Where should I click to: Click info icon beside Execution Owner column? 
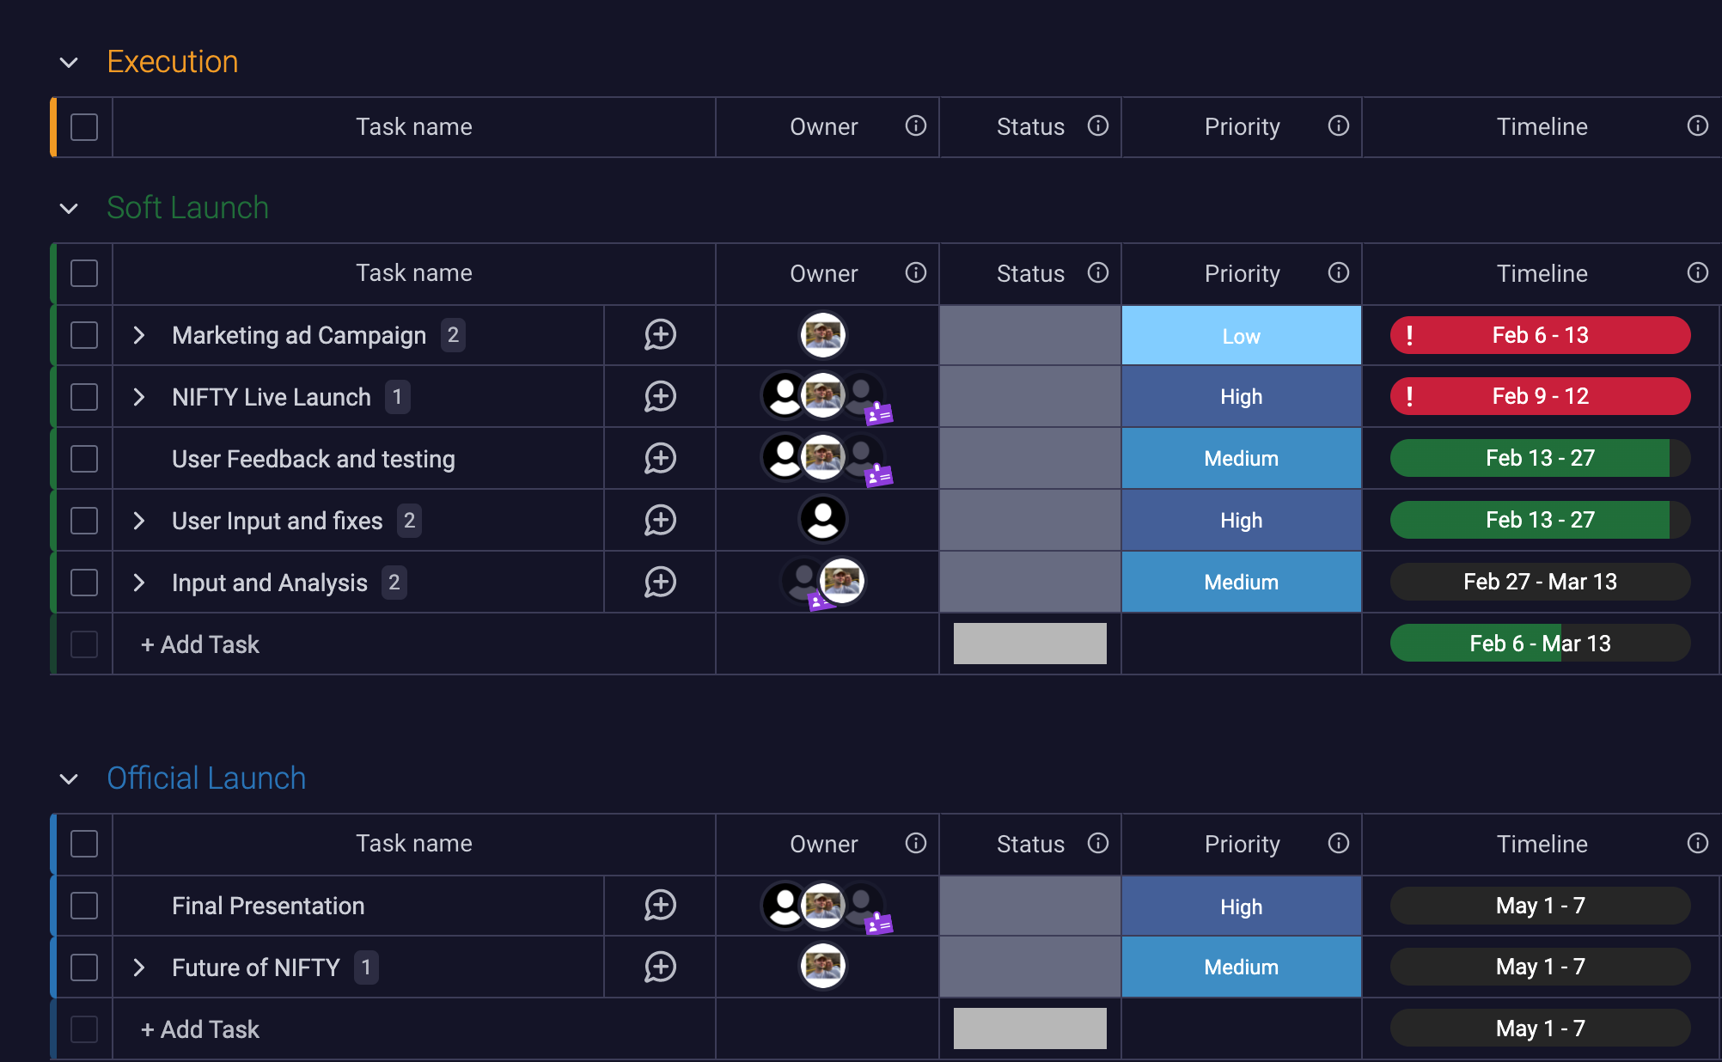[x=916, y=126]
